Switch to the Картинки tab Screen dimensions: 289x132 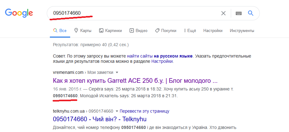coord(110,30)
